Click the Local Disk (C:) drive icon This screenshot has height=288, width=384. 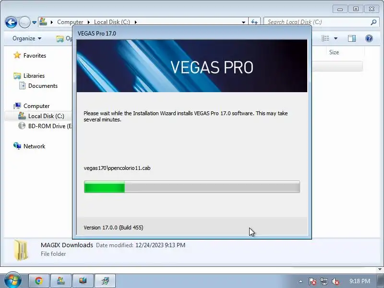(x=22, y=116)
